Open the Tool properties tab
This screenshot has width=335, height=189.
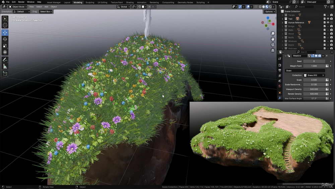tap(280, 58)
